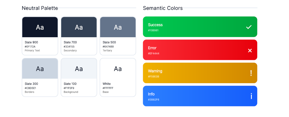
Task: Click the info icon on Info card
Action: pyautogui.click(x=251, y=96)
